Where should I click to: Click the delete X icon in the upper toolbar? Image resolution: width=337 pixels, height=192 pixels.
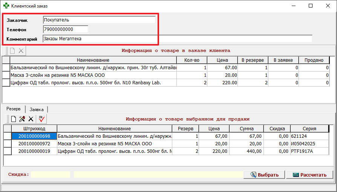pos(21,51)
